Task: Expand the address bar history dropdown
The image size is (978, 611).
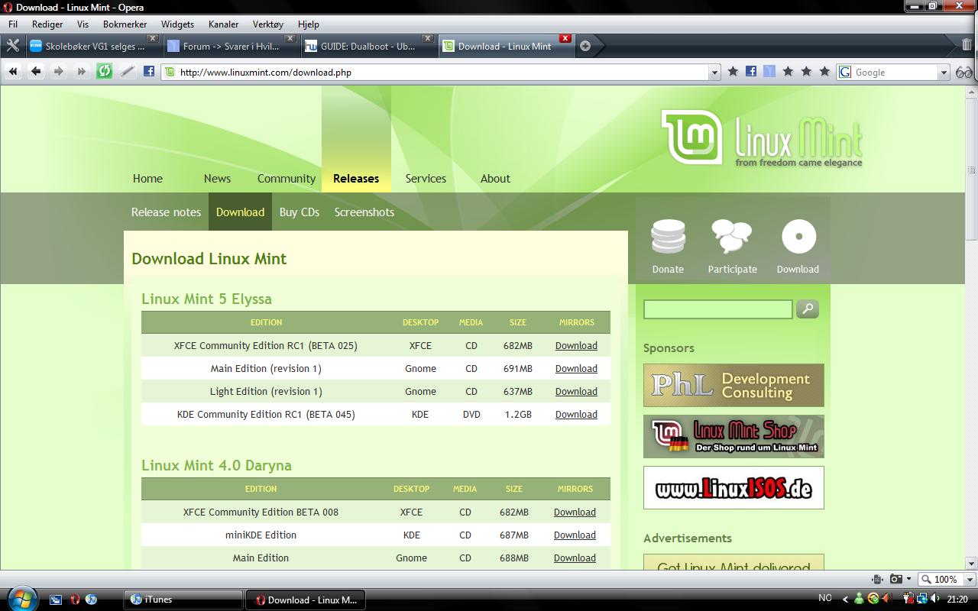Action: point(714,73)
